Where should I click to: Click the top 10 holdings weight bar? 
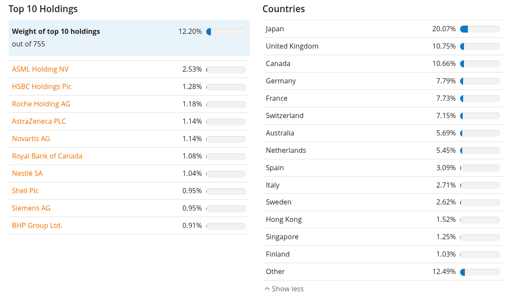(x=226, y=32)
